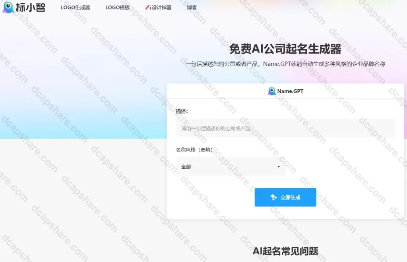
Task: Open the 全部 name style dropdown
Action: tap(231, 166)
